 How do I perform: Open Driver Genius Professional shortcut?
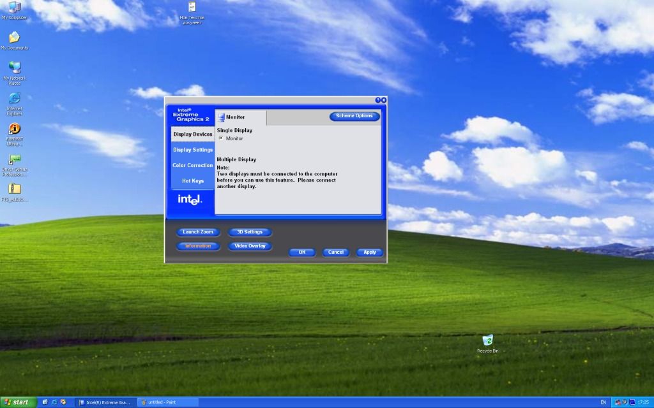pos(15,165)
